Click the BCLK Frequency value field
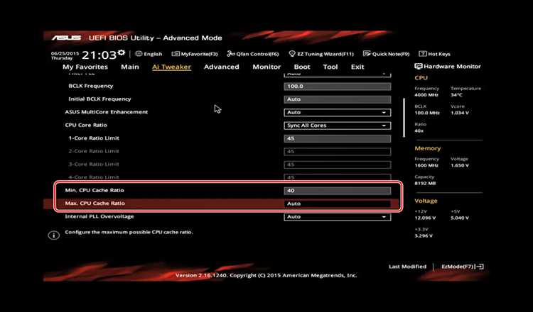 coord(337,87)
